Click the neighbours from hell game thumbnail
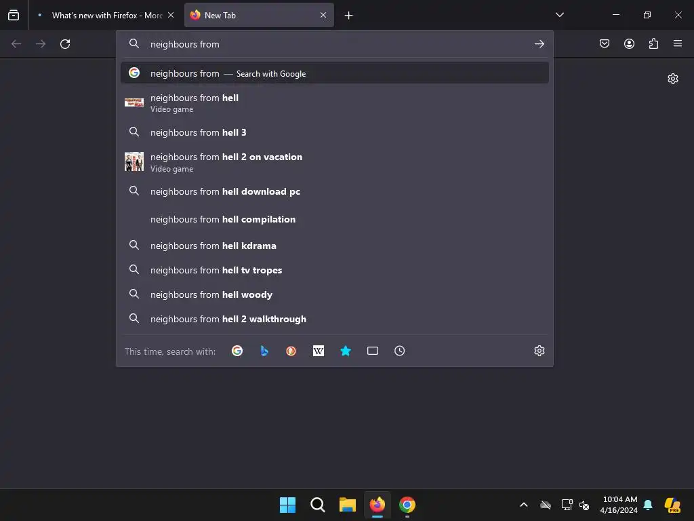This screenshot has height=521, width=694. 134,102
